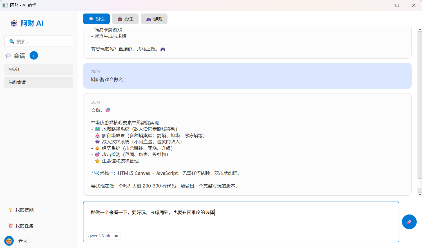Click the gamepad icon on the 游戏 tab
This screenshot has width=422, height=248.
(149, 19)
